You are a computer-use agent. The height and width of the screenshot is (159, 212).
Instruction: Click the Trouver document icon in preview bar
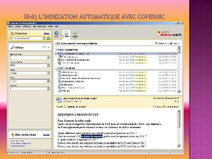(65, 107)
